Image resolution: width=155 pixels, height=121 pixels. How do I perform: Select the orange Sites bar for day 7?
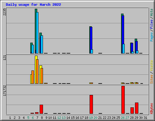pos(37,71)
